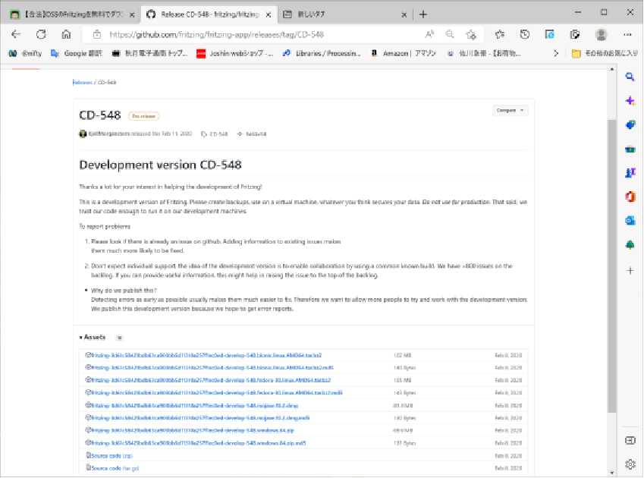Hide the sidebar using bottom toggle icon
This screenshot has width=644, height=478.
630,440
